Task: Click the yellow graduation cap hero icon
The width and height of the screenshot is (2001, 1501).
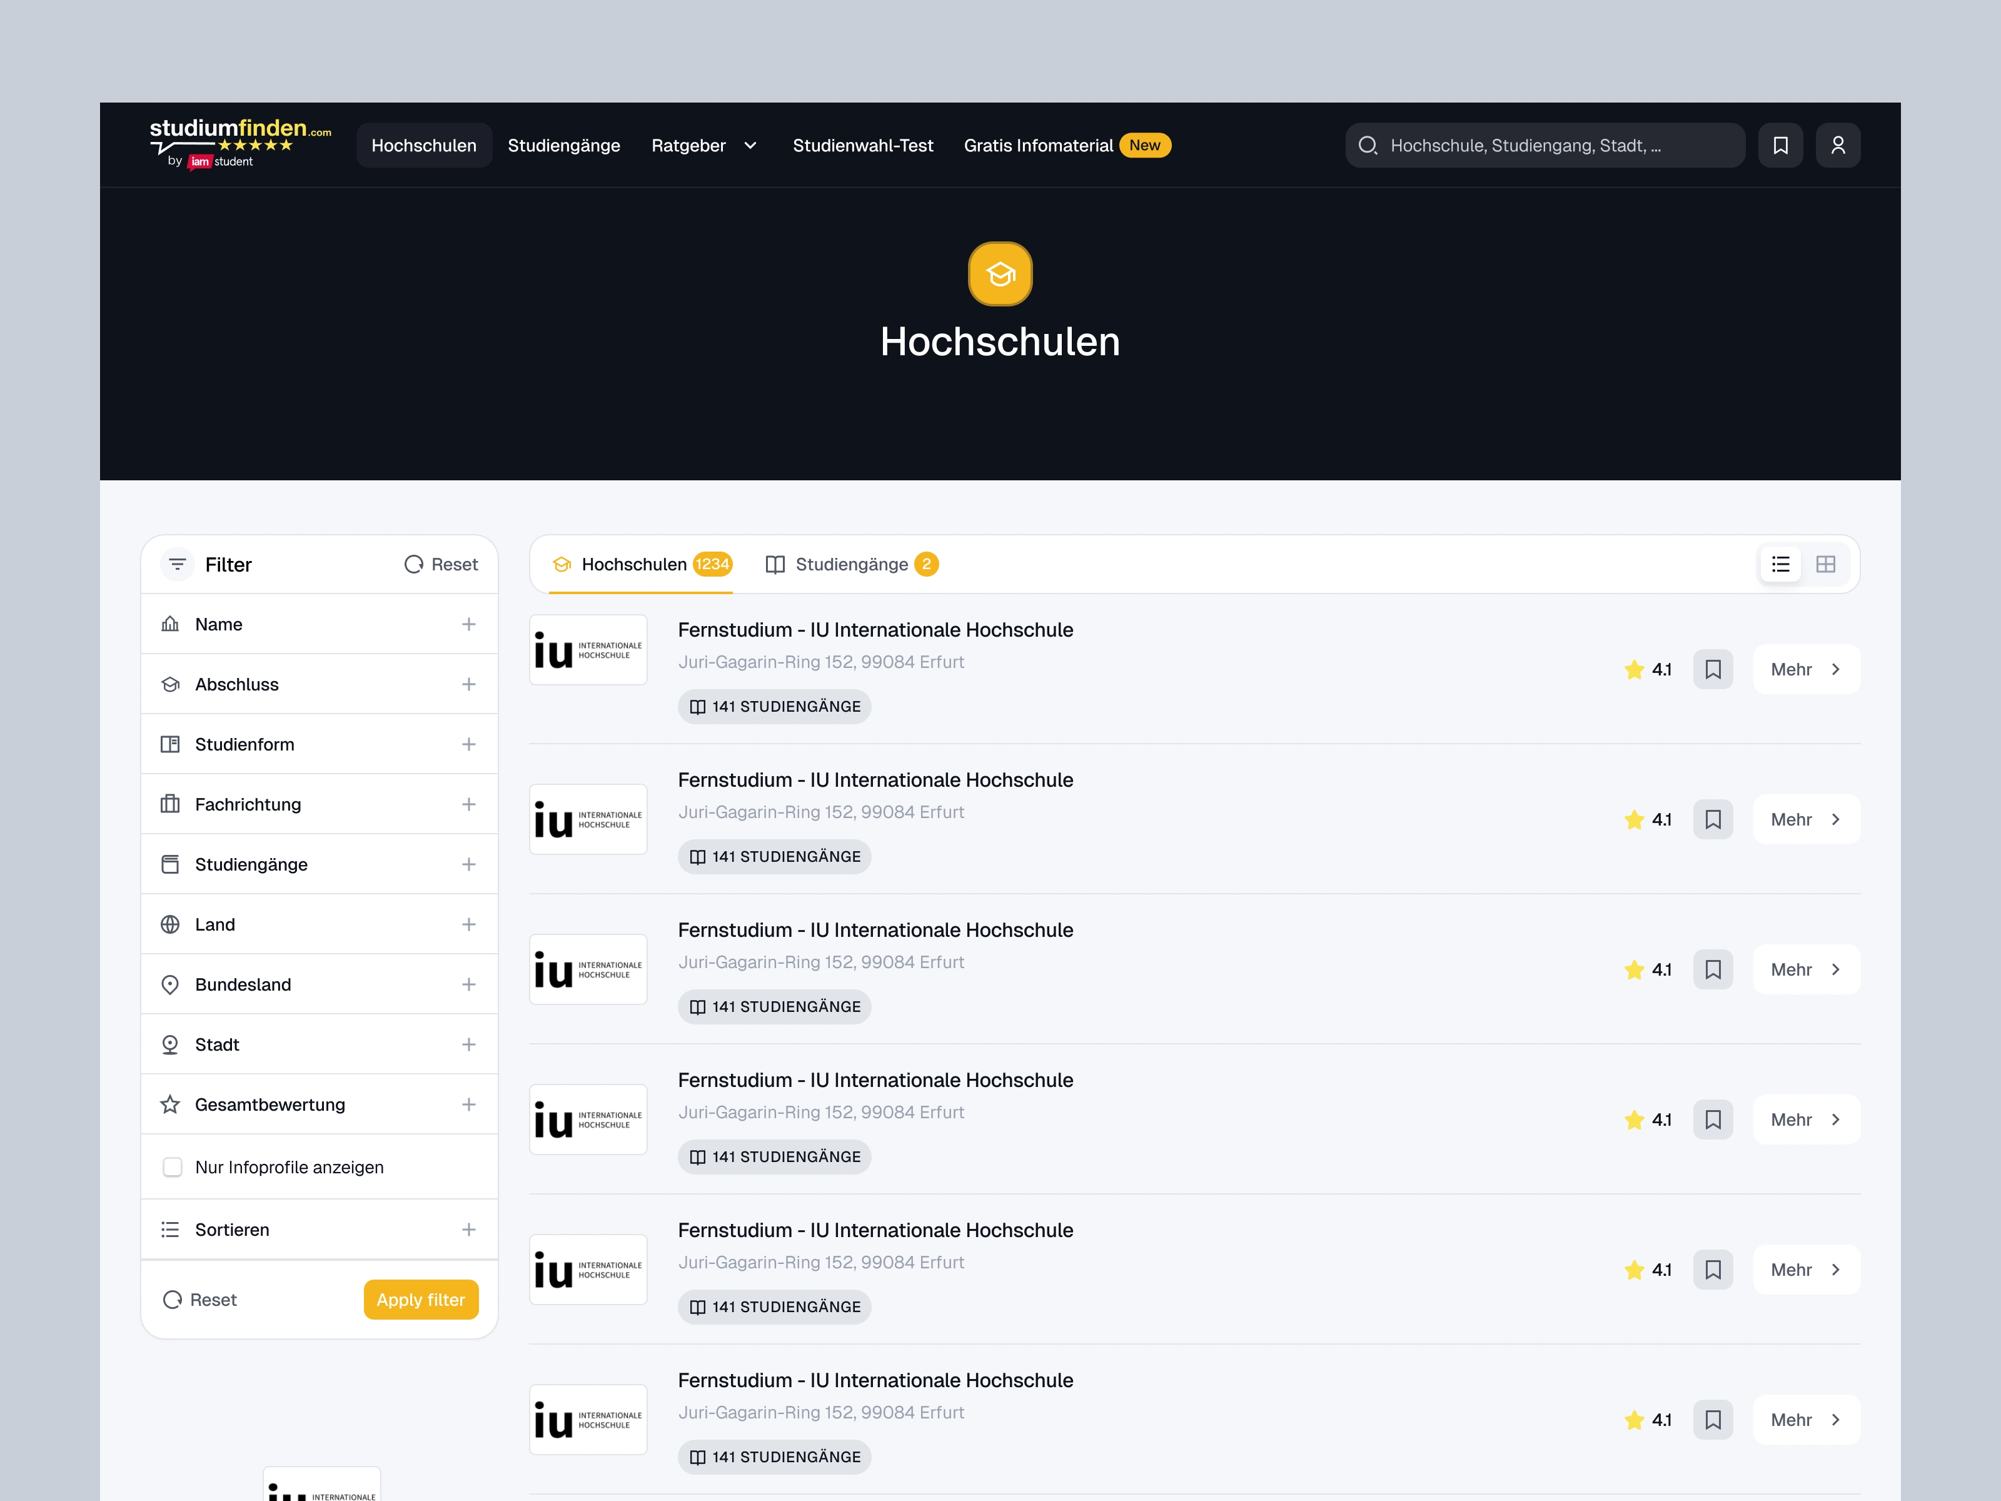Action: point(1000,274)
